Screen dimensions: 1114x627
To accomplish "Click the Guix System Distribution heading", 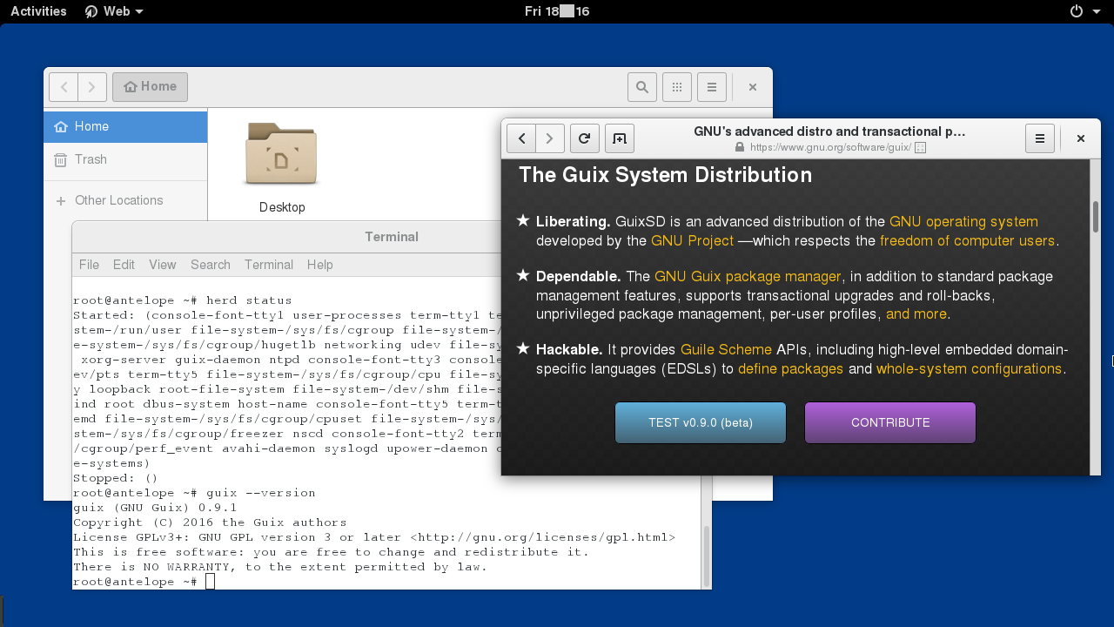I will (666, 175).
